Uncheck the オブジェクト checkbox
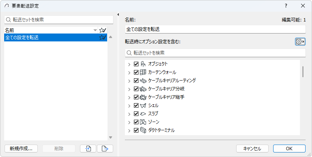 coord(136,64)
